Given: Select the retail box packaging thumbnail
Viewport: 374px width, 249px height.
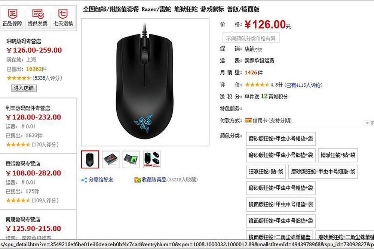Looking at the screenshot, I should 111,159.
